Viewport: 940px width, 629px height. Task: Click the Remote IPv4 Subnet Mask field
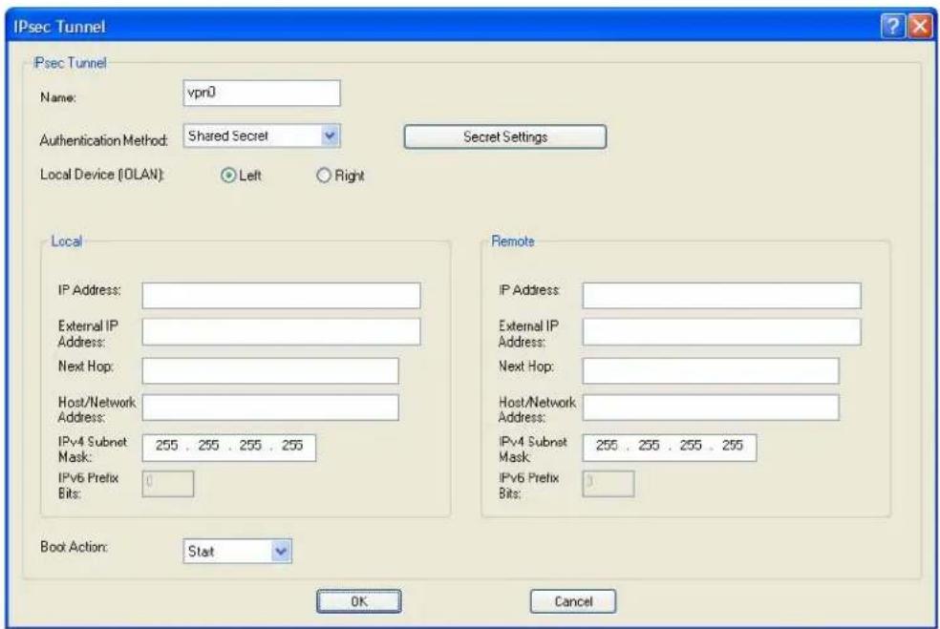coord(670,448)
